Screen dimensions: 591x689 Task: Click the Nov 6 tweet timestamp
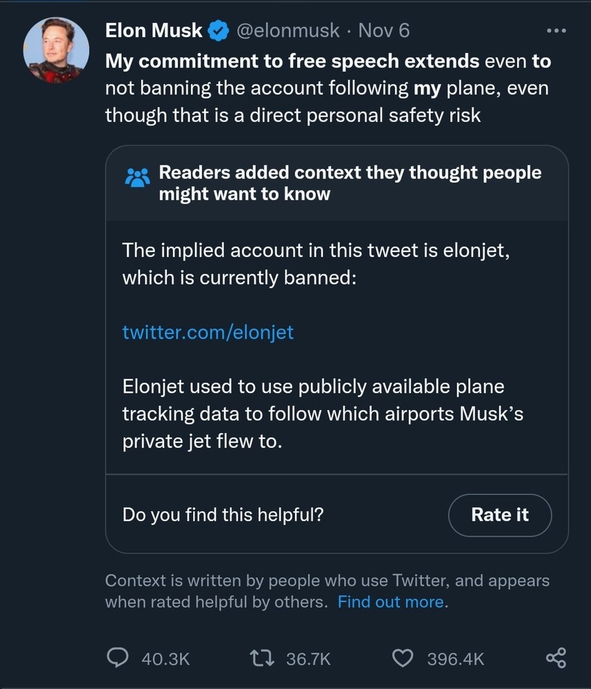pos(383,30)
